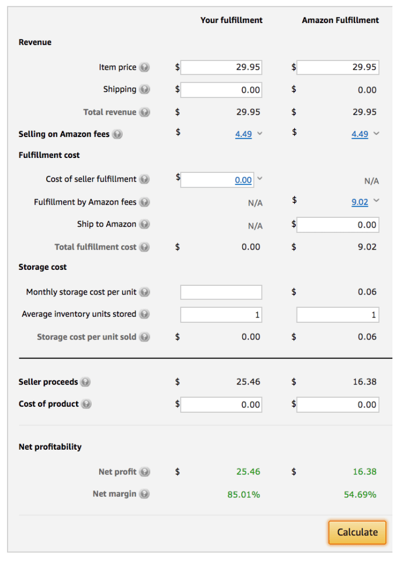
Task: Click empty Monthly storage cost field for Your fulfillment
Action: [221, 292]
